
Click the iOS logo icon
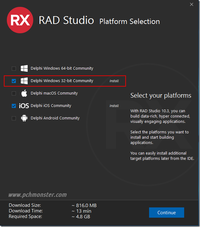point(24,106)
